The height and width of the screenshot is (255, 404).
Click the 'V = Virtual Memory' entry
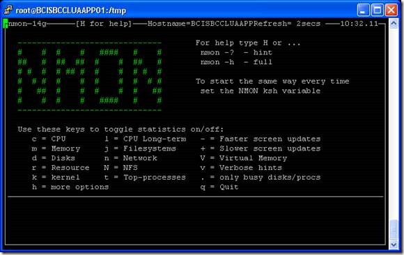pyautogui.click(x=244, y=158)
